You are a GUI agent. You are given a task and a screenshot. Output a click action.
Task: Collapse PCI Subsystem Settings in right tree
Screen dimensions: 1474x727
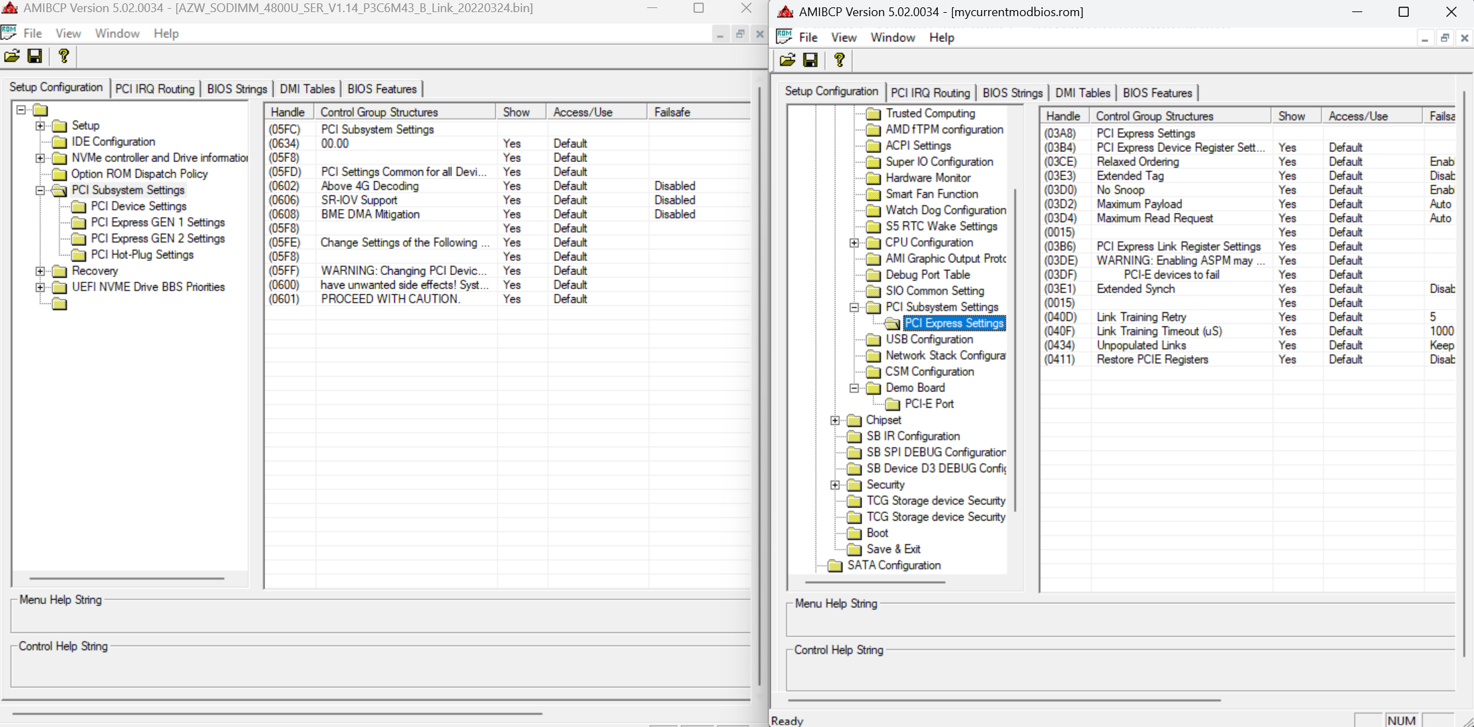[854, 307]
